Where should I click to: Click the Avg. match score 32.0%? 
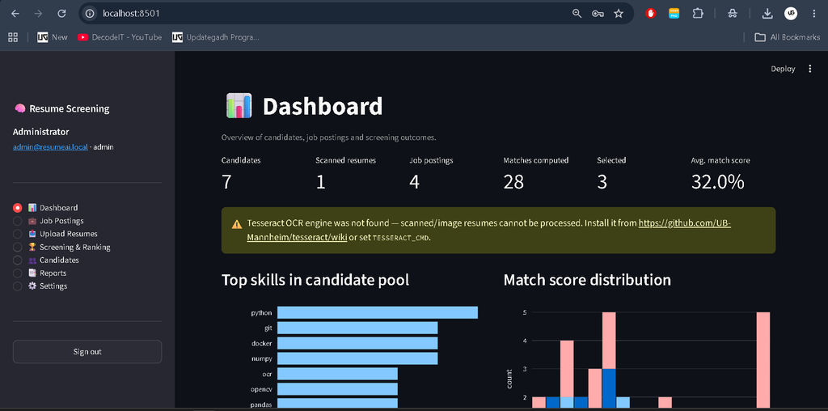point(718,182)
